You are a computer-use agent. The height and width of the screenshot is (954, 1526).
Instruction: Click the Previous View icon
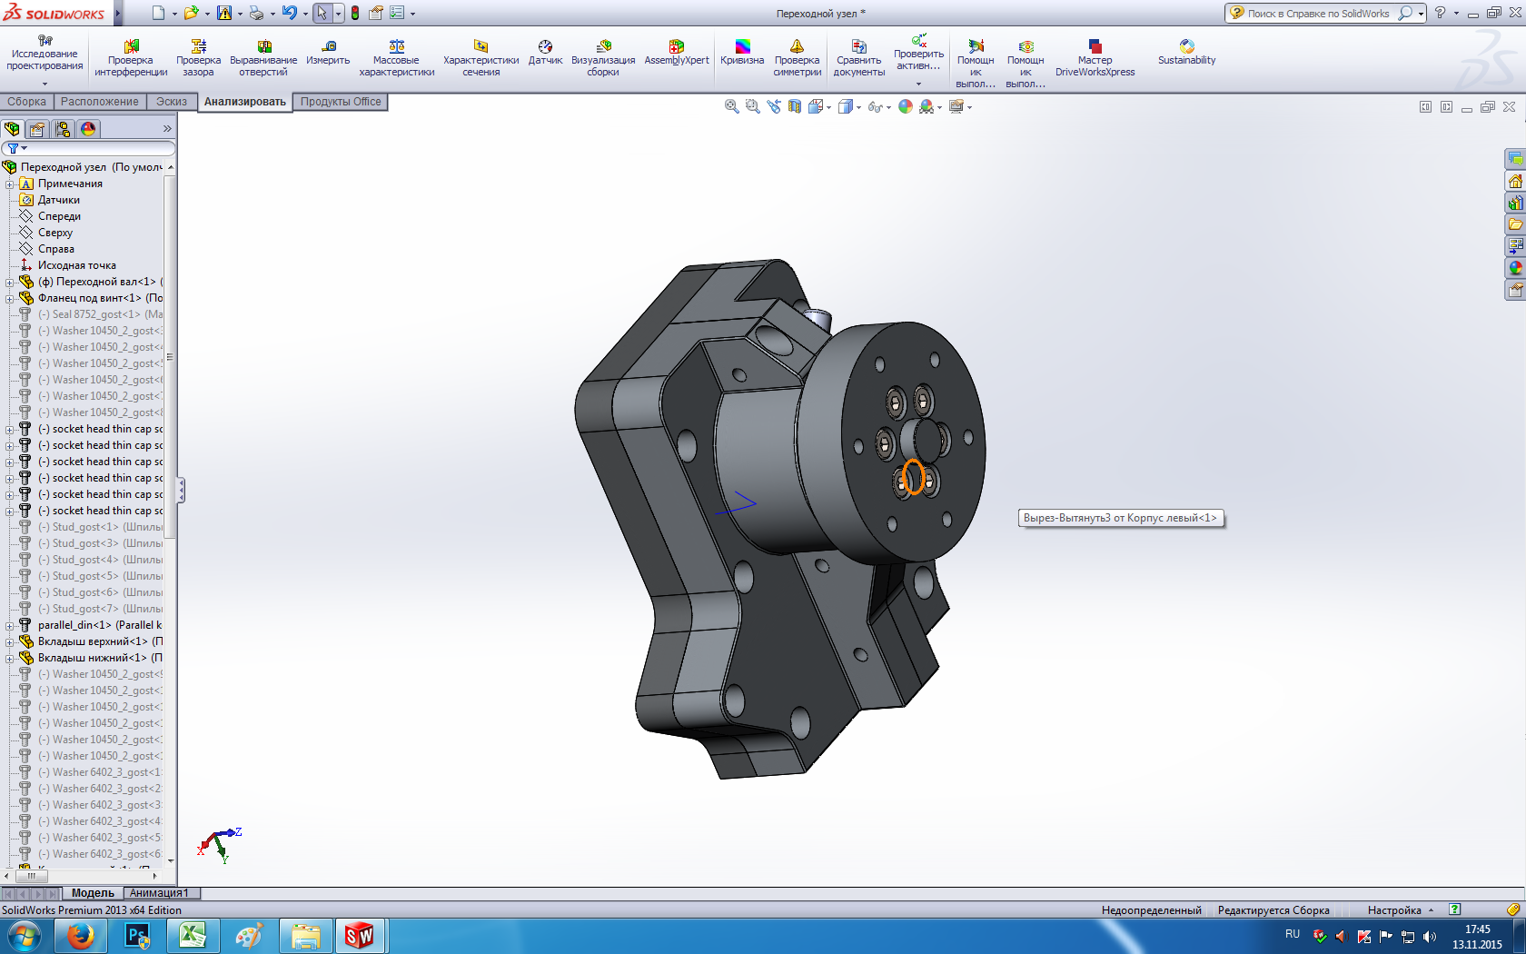[x=773, y=106]
